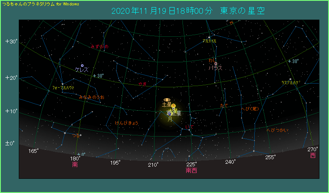This screenshot has height=193, width=329.
Task: Select the Ceres (ケレス) asteroid marker
Action: [x=82, y=65]
